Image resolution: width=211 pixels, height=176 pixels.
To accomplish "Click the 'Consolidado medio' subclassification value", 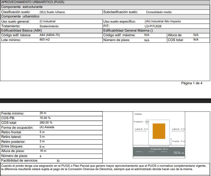I will (x=159, y=12).
